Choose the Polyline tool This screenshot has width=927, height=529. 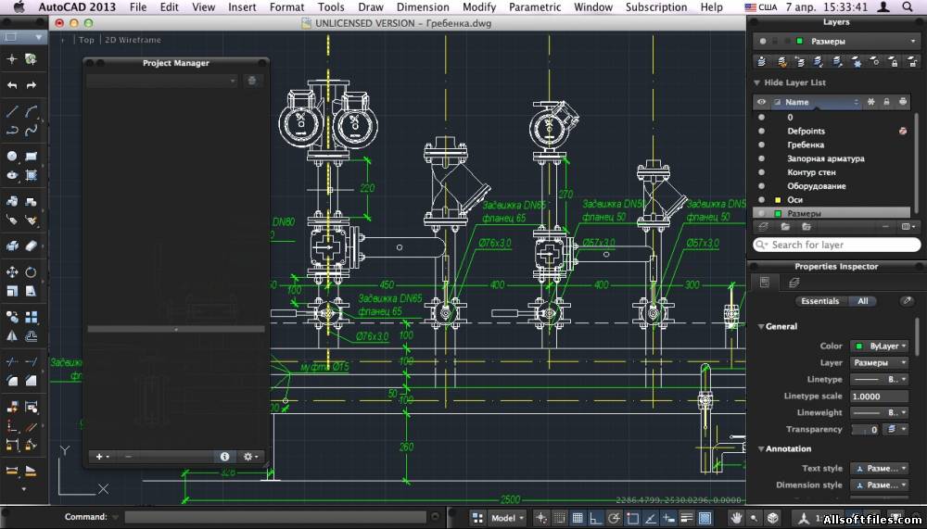12,130
